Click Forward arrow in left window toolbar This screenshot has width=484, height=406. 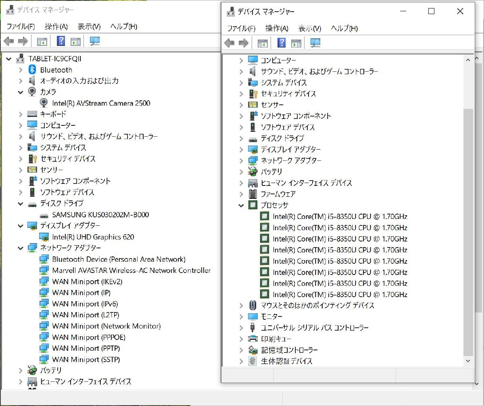coord(23,41)
